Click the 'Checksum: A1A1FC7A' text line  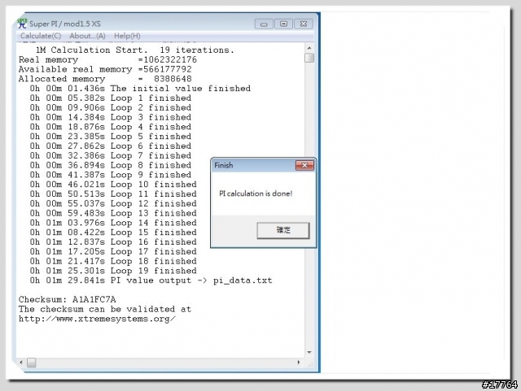pos(67,299)
